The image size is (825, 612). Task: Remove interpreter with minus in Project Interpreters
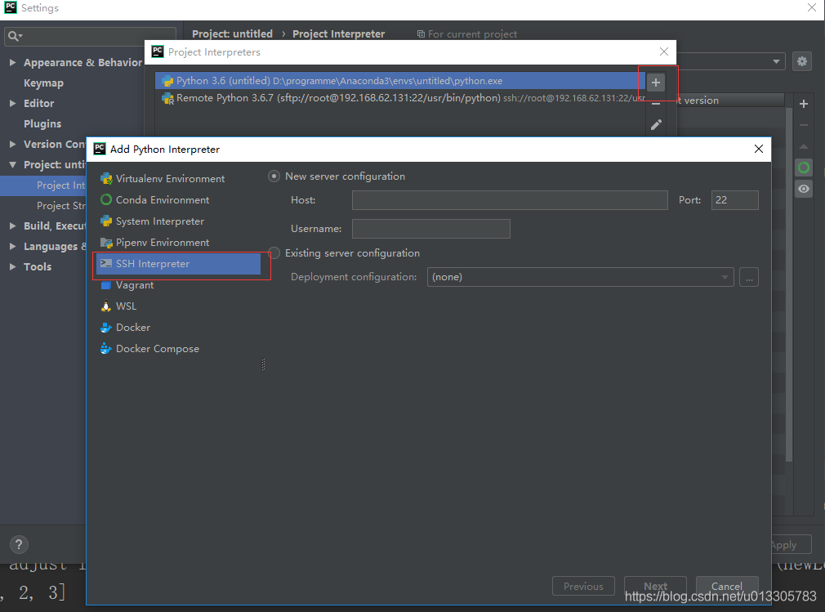click(x=656, y=105)
